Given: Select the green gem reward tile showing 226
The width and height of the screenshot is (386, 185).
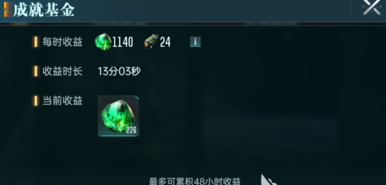Looking at the screenshot, I should (x=118, y=116).
